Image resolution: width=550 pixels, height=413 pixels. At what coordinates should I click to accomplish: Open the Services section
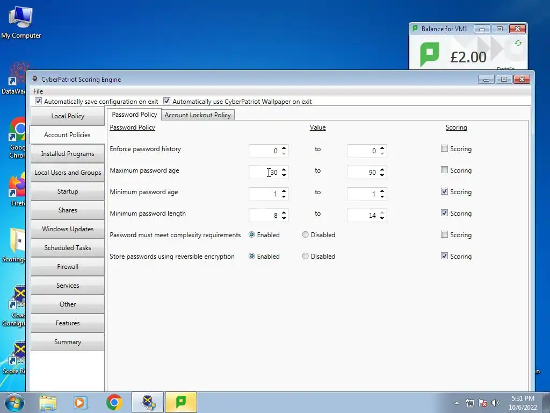click(68, 285)
